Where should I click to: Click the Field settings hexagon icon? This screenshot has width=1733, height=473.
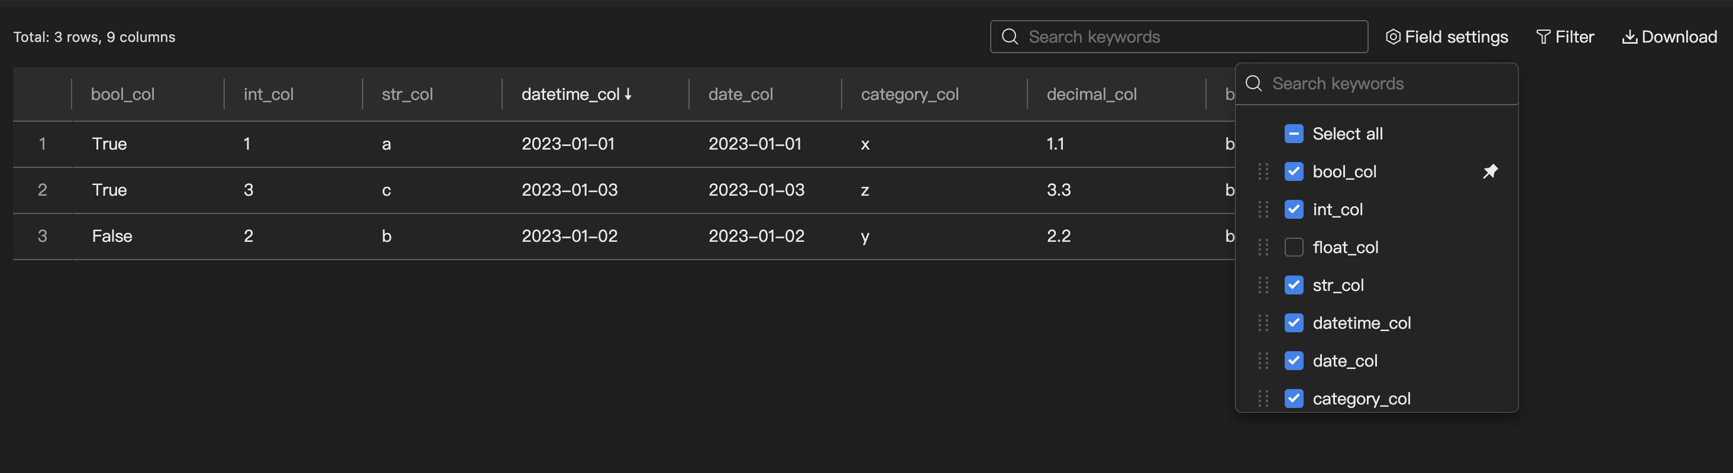pyautogui.click(x=1392, y=37)
